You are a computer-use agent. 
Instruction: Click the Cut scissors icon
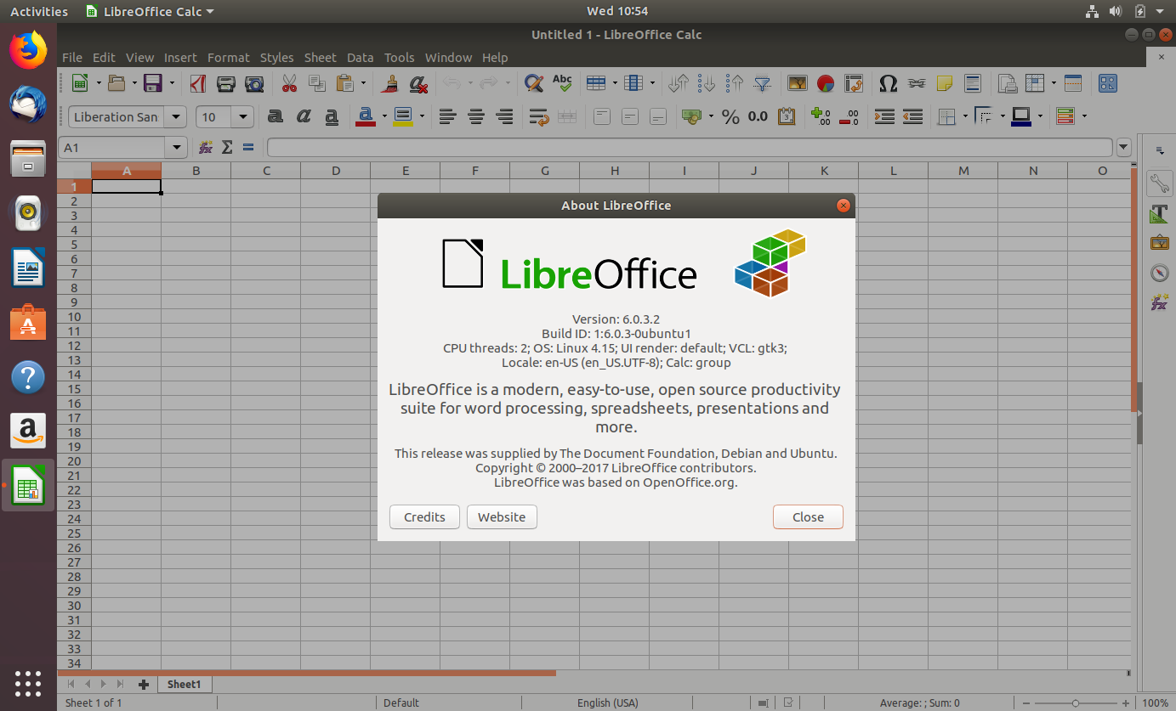pyautogui.click(x=289, y=83)
